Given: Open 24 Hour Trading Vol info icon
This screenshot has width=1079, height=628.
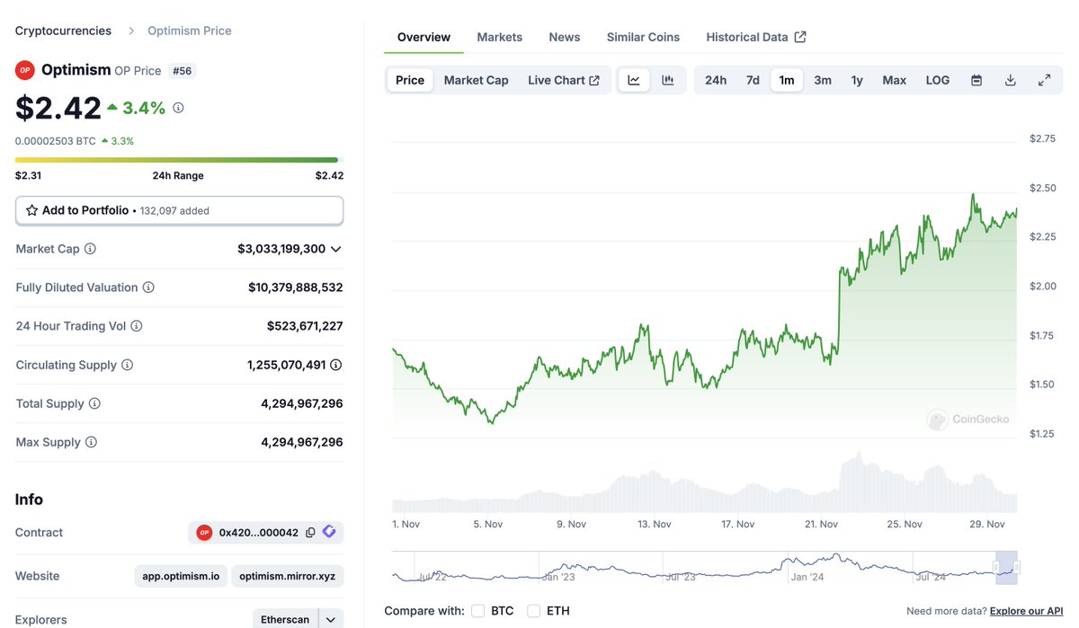Looking at the screenshot, I should click(137, 326).
